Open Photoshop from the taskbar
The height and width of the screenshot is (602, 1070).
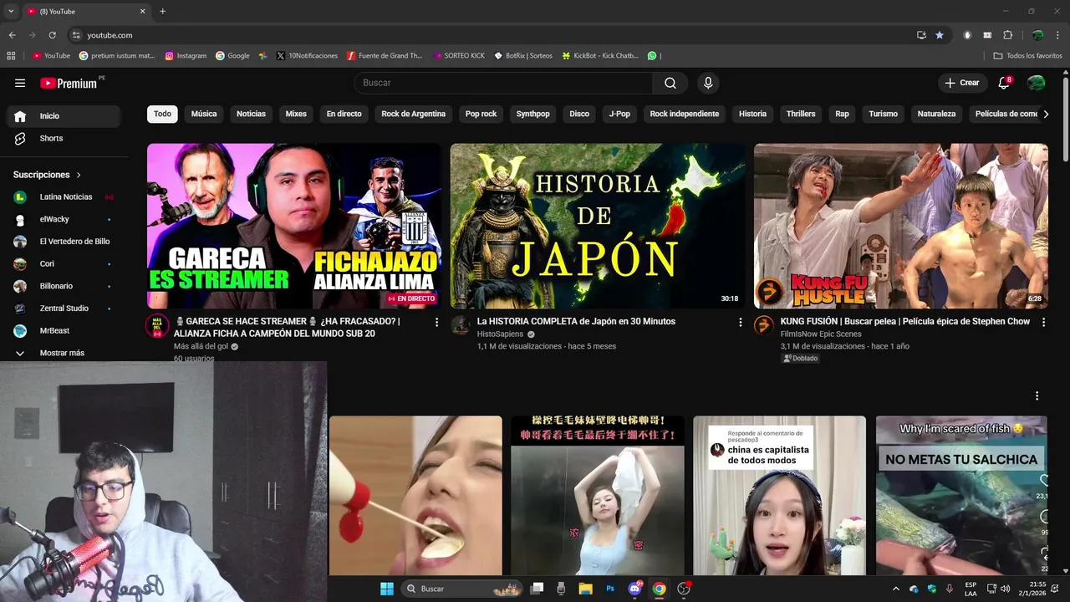coord(610,589)
